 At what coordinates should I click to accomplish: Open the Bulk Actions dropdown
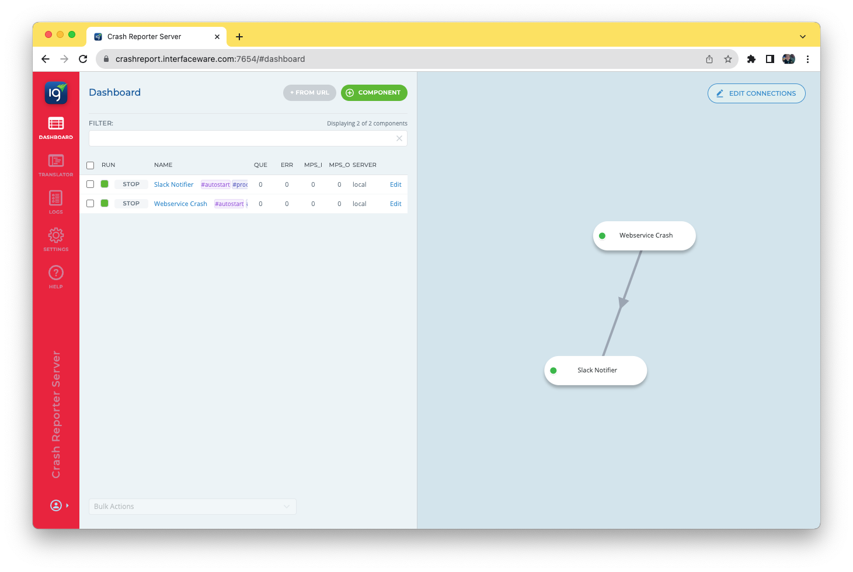(x=192, y=507)
